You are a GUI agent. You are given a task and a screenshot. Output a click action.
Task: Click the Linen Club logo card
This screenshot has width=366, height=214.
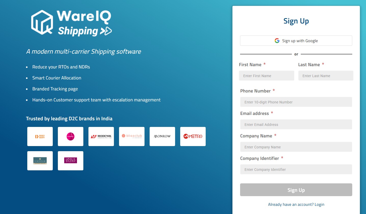click(x=40, y=161)
